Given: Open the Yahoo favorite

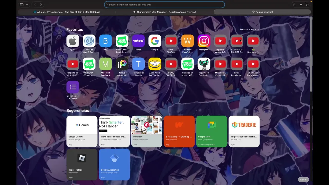Looking at the screenshot, I should 138,41.
